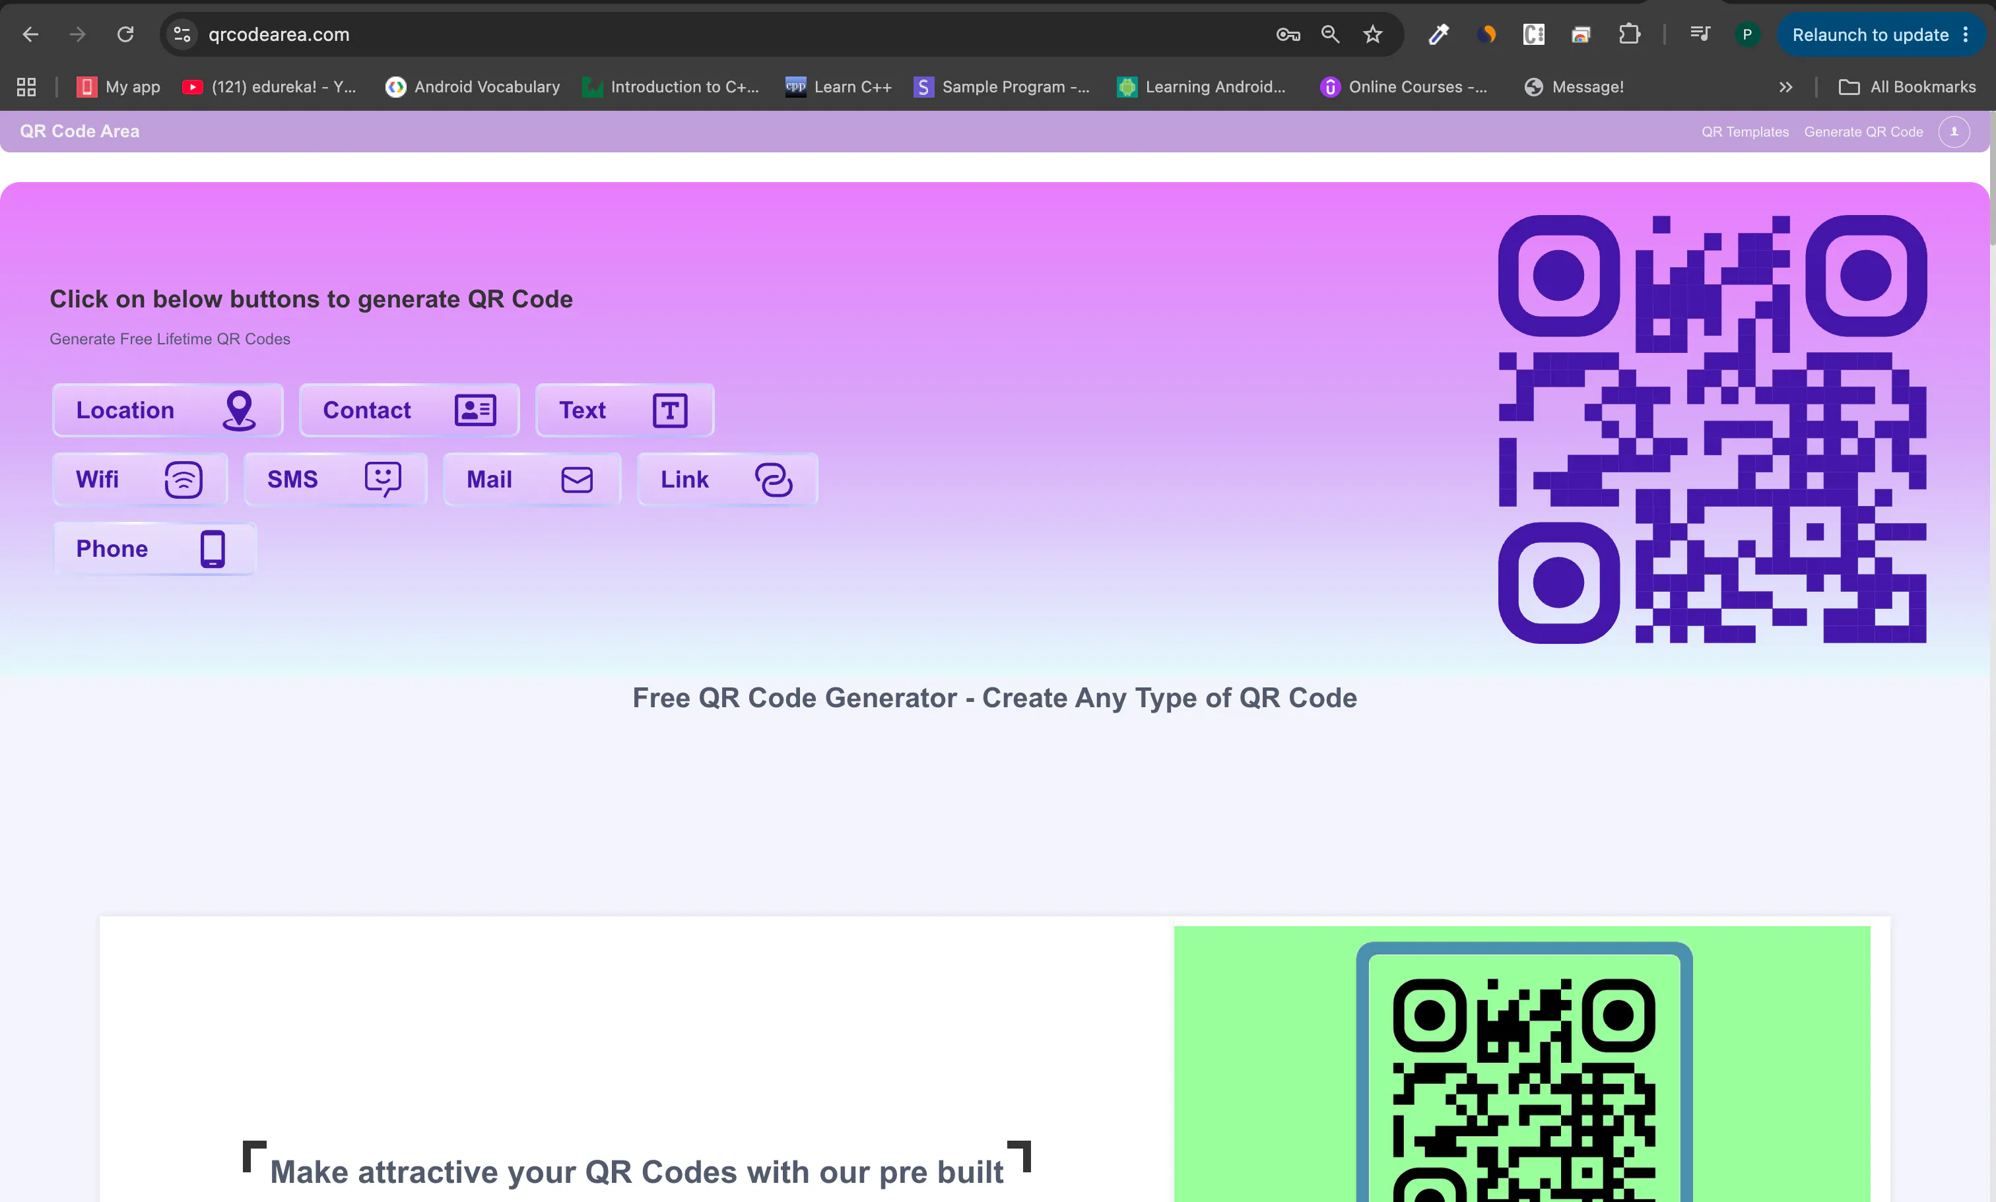Click the large purple QR code image

coord(1712,429)
